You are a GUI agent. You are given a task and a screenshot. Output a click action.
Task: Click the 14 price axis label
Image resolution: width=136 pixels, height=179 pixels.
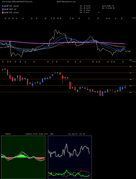tap(130, 92)
